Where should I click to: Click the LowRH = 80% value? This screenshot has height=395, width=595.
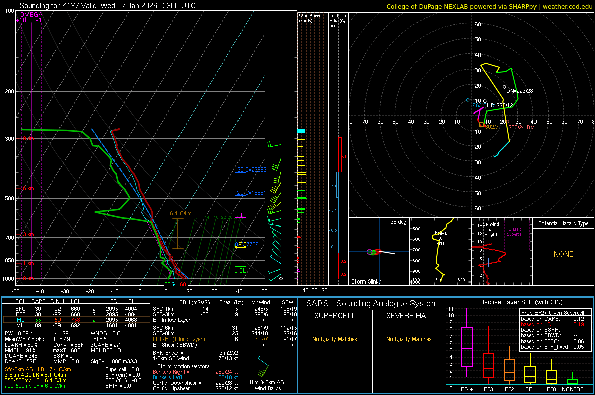click(21, 345)
